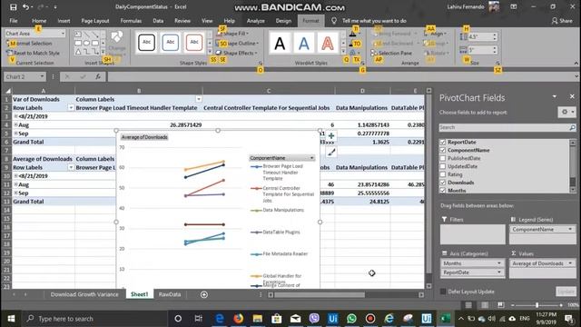Select first black Abc shape style
The height and width of the screenshot is (327, 581).
pos(147,43)
